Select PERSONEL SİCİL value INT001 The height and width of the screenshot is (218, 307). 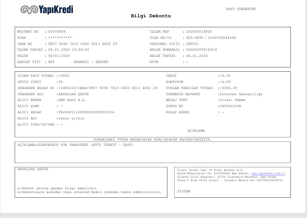[193, 44]
